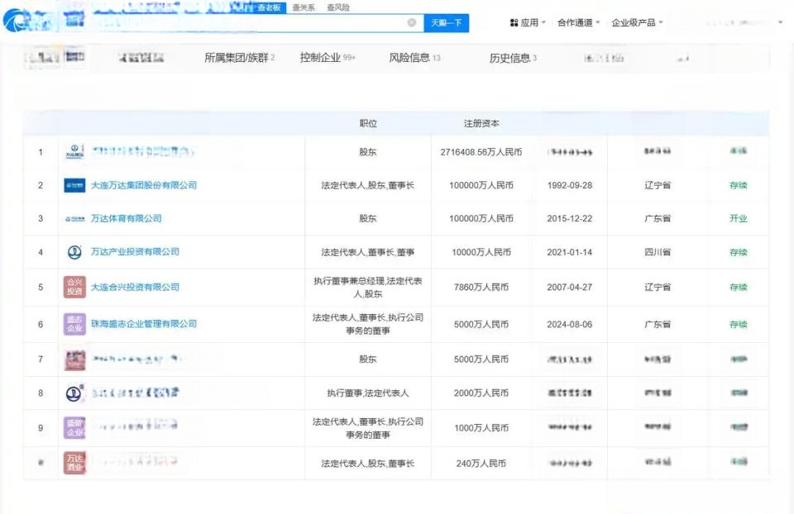The image size is (794, 514).
Task: Expand the 合作通道 menu
Action: coord(578,23)
